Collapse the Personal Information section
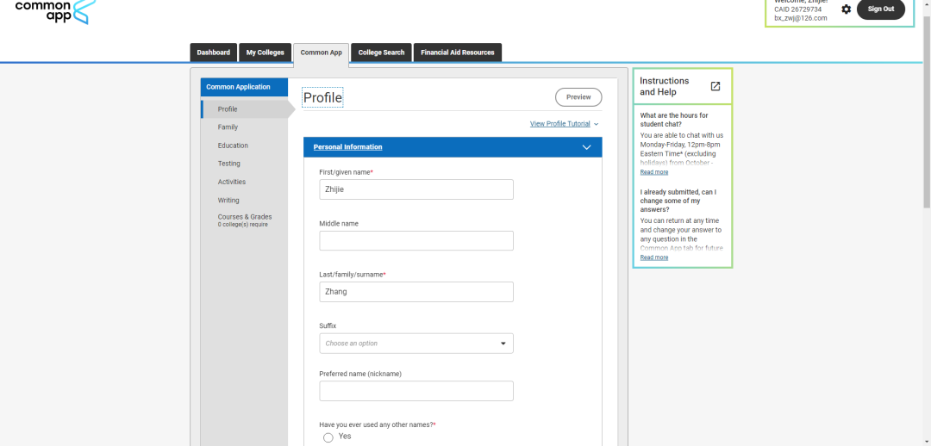 586,147
